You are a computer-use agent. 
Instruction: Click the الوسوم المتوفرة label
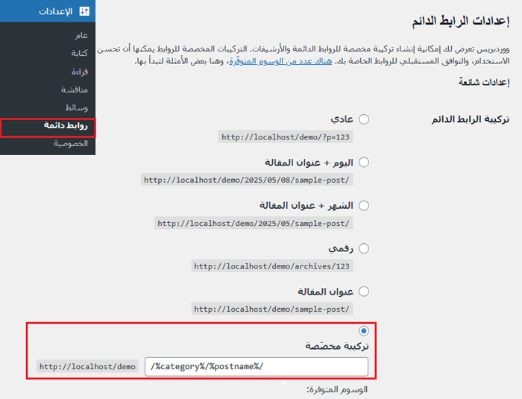point(337,389)
